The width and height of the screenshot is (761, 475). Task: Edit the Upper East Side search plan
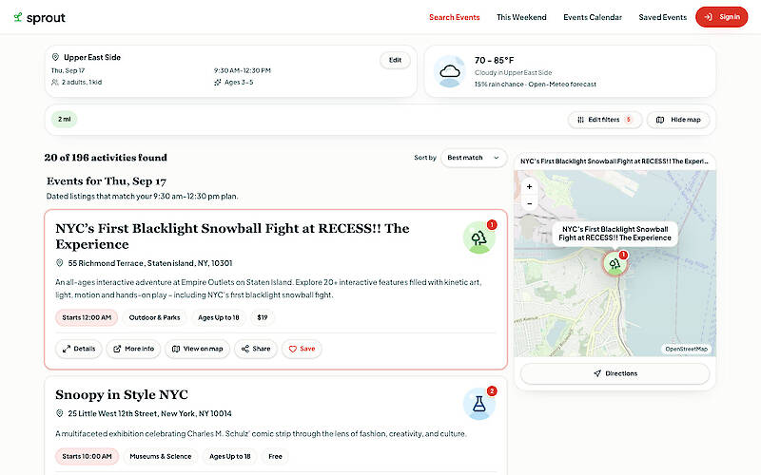[395, 60]
